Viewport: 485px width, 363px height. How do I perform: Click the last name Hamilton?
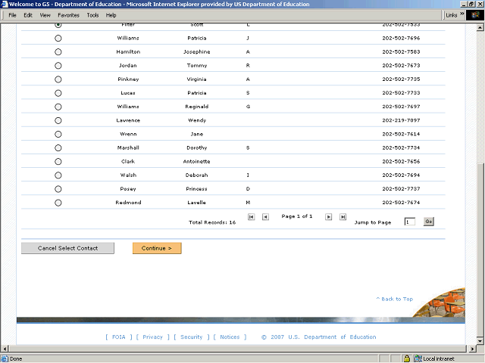click(x=128, y=52)
